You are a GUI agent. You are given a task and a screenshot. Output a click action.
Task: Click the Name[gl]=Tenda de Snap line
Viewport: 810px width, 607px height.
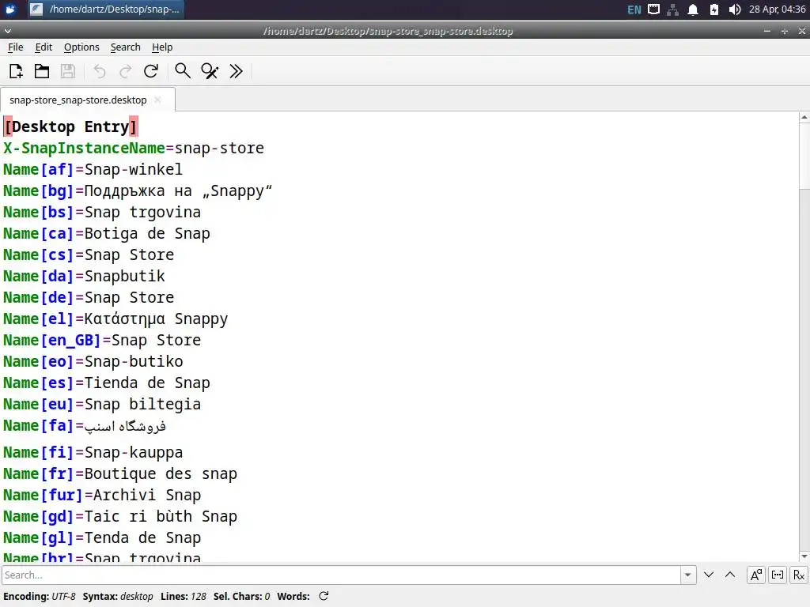102,537
